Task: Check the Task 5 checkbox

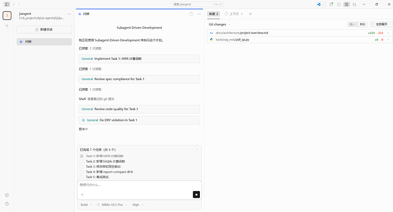Action: [81, 177]
